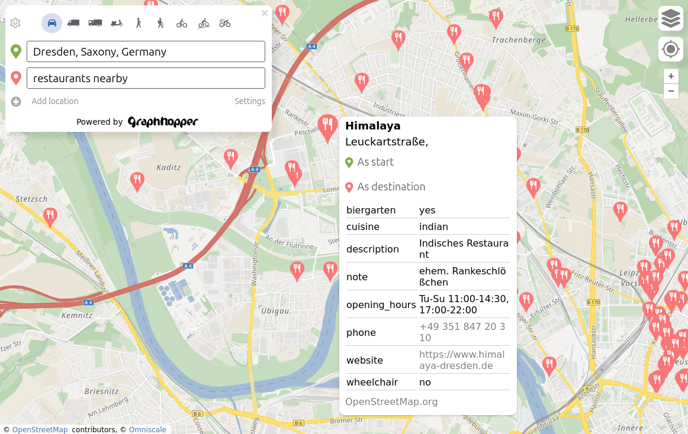
Task: Switch to small truck (van) profile
Action: tap(73, 23)
